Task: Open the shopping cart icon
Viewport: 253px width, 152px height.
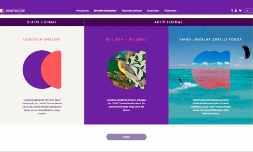Action: pyautogui.click(x=240, y=10)
